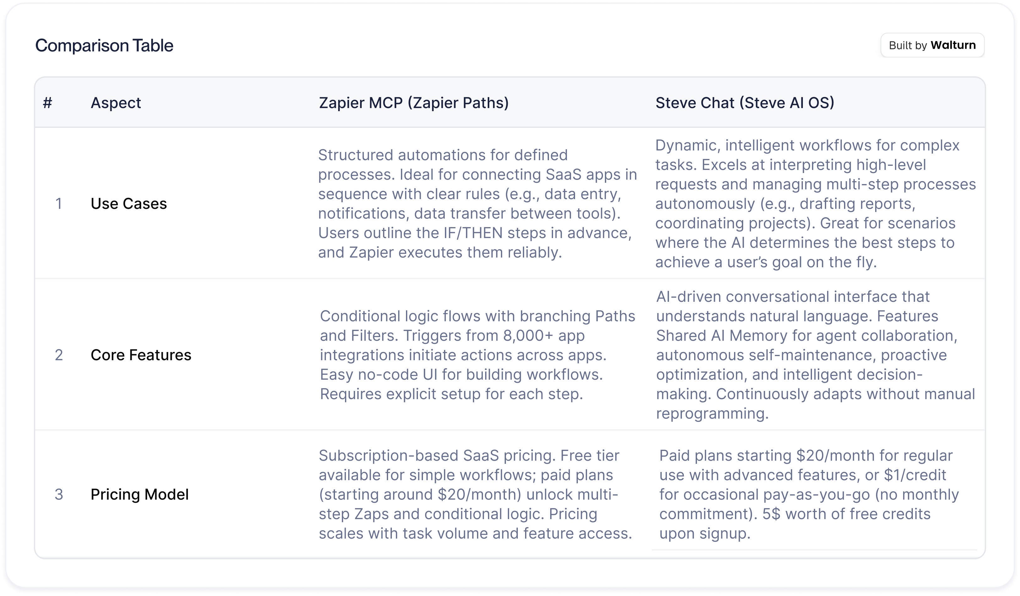Click the Walturn brand name link

953,45
